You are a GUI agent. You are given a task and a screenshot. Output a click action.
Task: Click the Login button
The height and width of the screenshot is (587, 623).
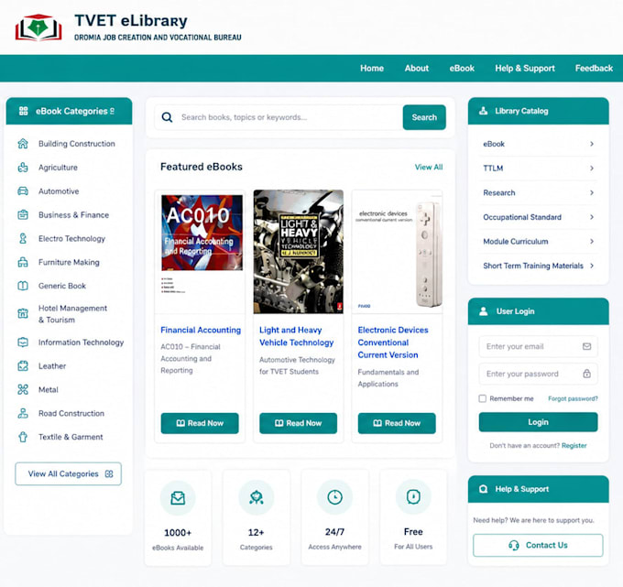tap(539, 422)
